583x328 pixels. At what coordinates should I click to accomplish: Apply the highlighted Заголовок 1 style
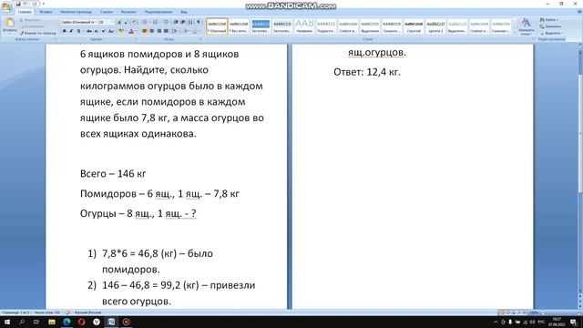tap(261, 26)
